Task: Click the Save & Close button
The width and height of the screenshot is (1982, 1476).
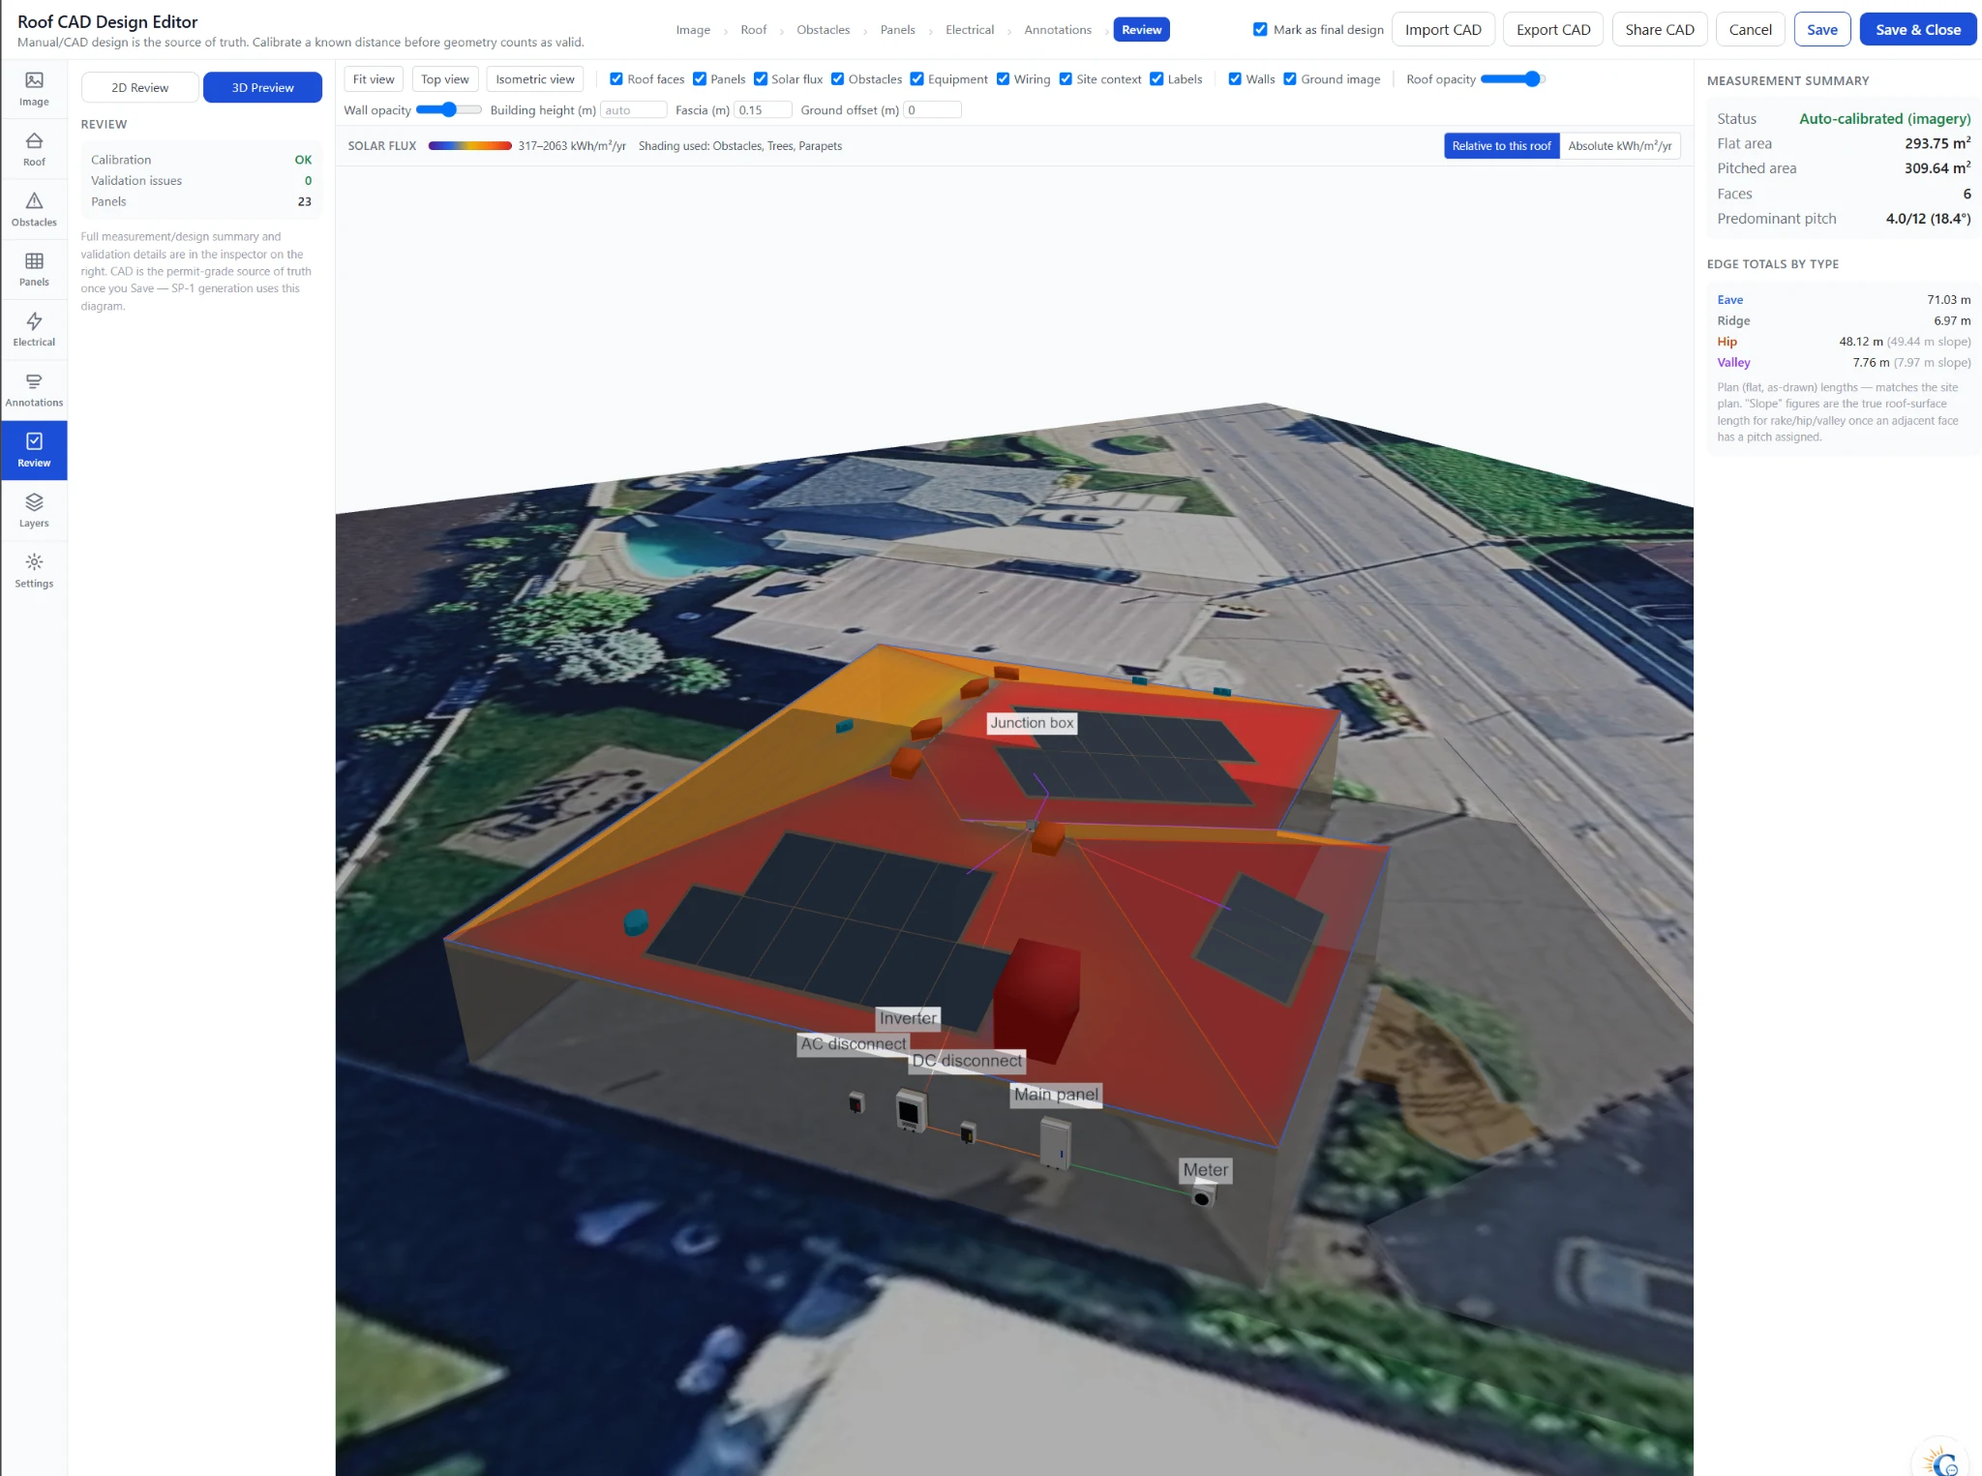Action: [1917, 30]
